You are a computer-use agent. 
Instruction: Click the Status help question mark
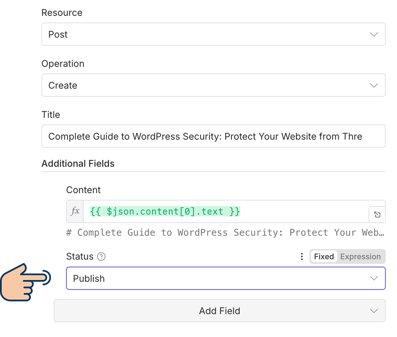point(101,257)
